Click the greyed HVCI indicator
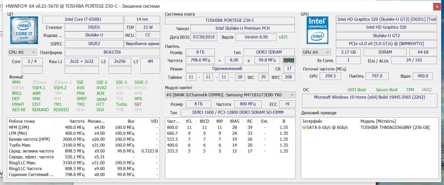The width and height of the screenshot is (444, 185). [427, 90]
